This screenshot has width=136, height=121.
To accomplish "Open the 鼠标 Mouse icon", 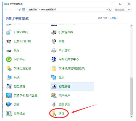I will pos(9,51).
